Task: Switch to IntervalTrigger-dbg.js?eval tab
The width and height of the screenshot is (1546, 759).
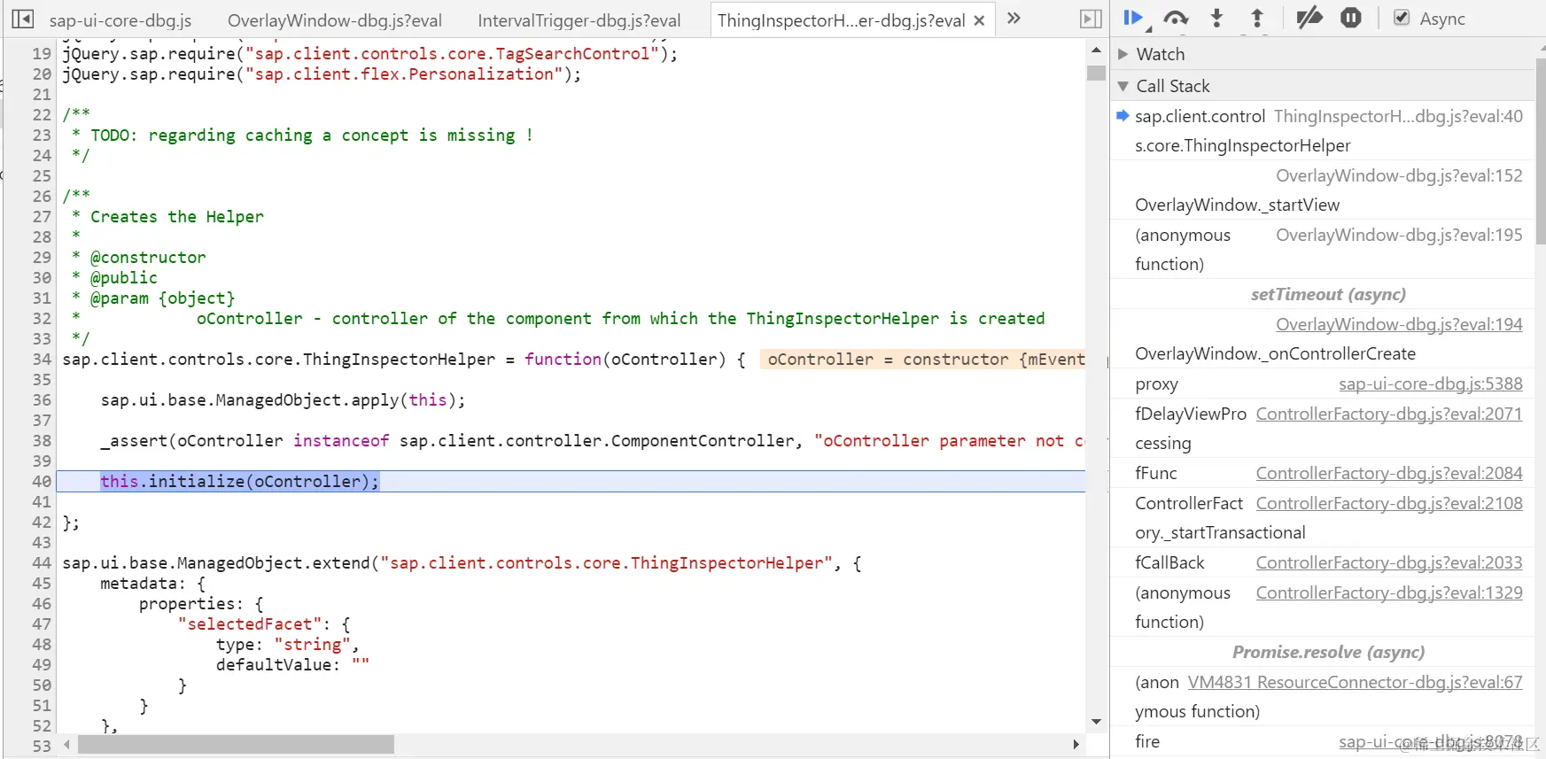Action: (579, 19)
